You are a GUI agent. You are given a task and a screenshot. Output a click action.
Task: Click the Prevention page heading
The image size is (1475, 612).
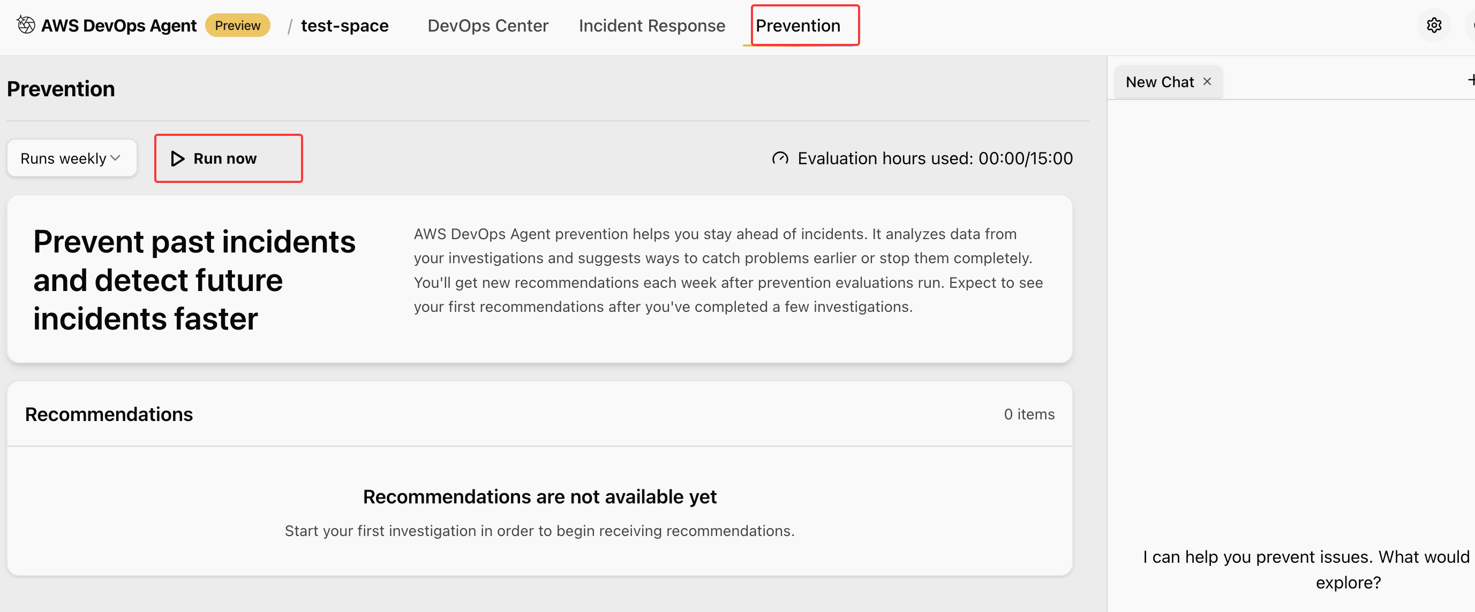[61, 89]
